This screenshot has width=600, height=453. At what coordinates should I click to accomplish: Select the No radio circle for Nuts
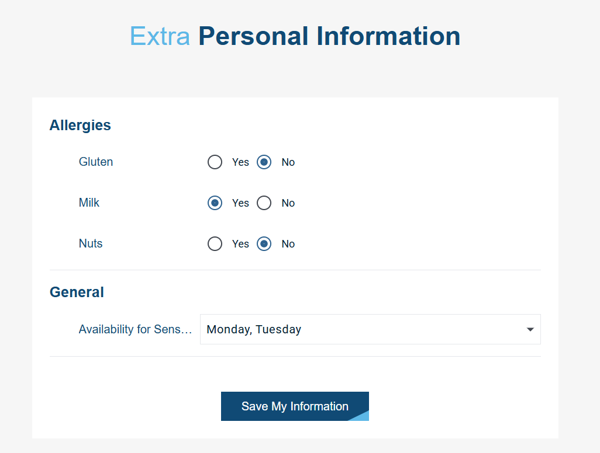pos(264,244)
